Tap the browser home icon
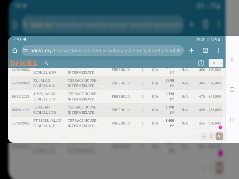Viewport: 239px width, 179px height. (x=15, y=50)
